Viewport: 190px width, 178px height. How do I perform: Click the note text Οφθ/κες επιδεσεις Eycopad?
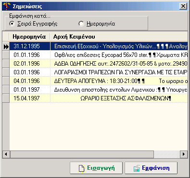tap(88, 55)
